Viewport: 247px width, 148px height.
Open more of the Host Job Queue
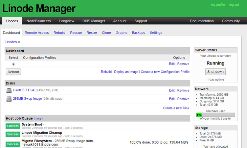pos(38,118)
